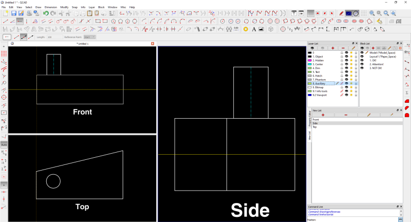The width and height of the screenshot is (411, 222).
Task: Add a new layer with plus button
Action: click(x=332, y=48)
